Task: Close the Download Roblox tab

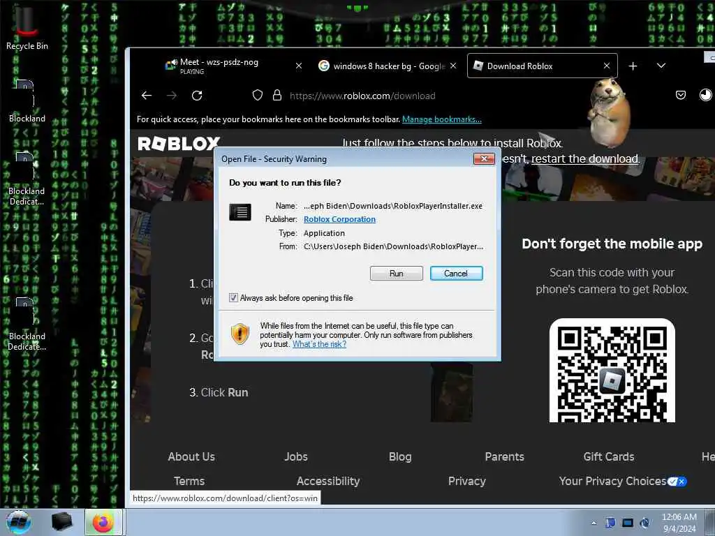Action: coord(607,66)
